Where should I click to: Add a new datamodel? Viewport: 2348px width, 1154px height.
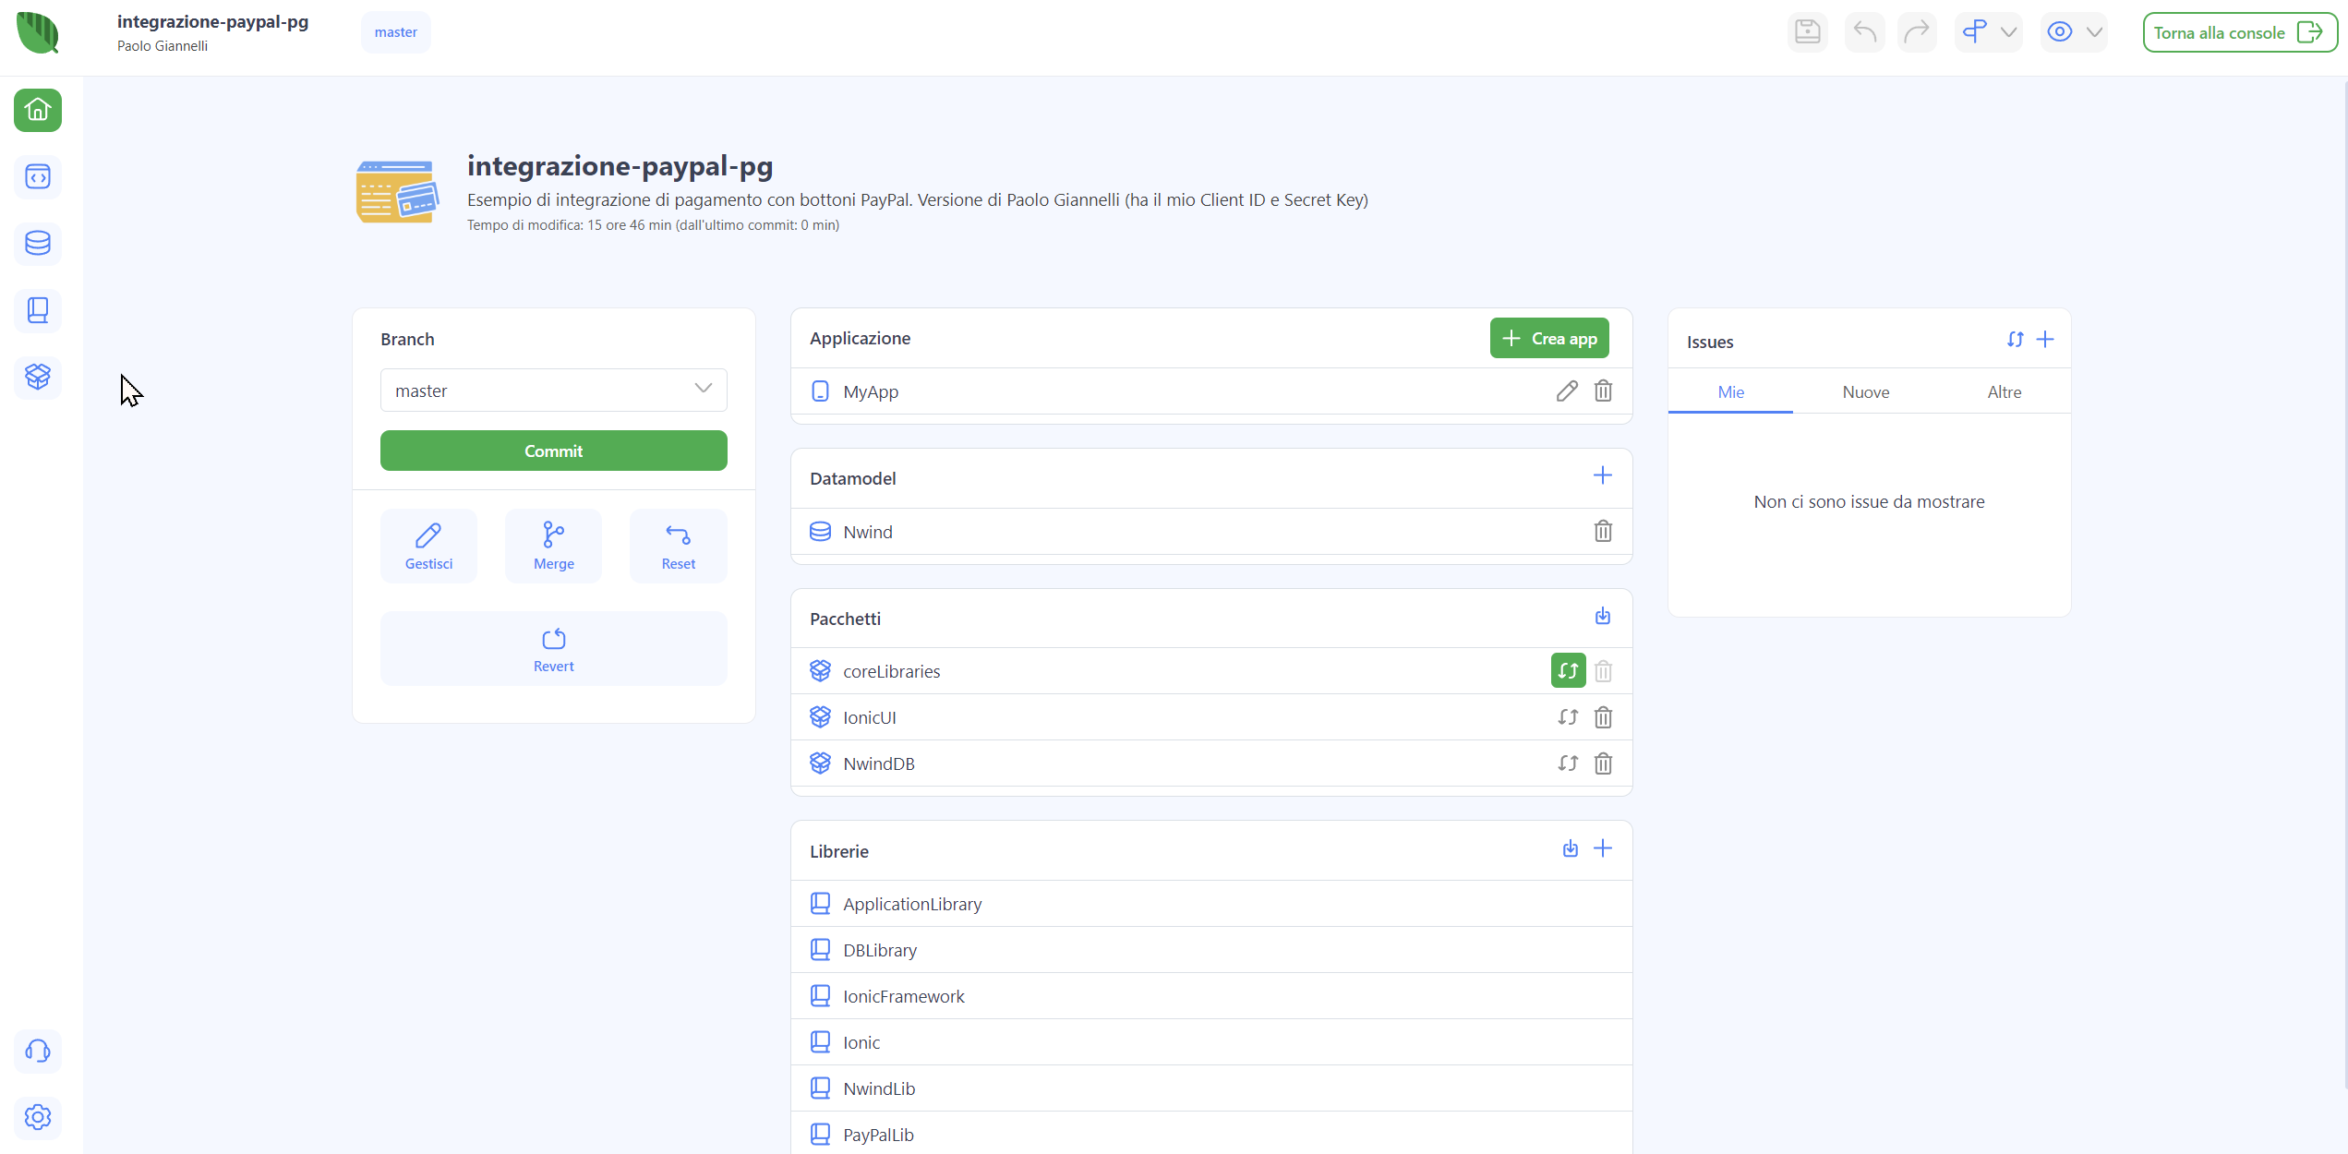(1603, 475)
